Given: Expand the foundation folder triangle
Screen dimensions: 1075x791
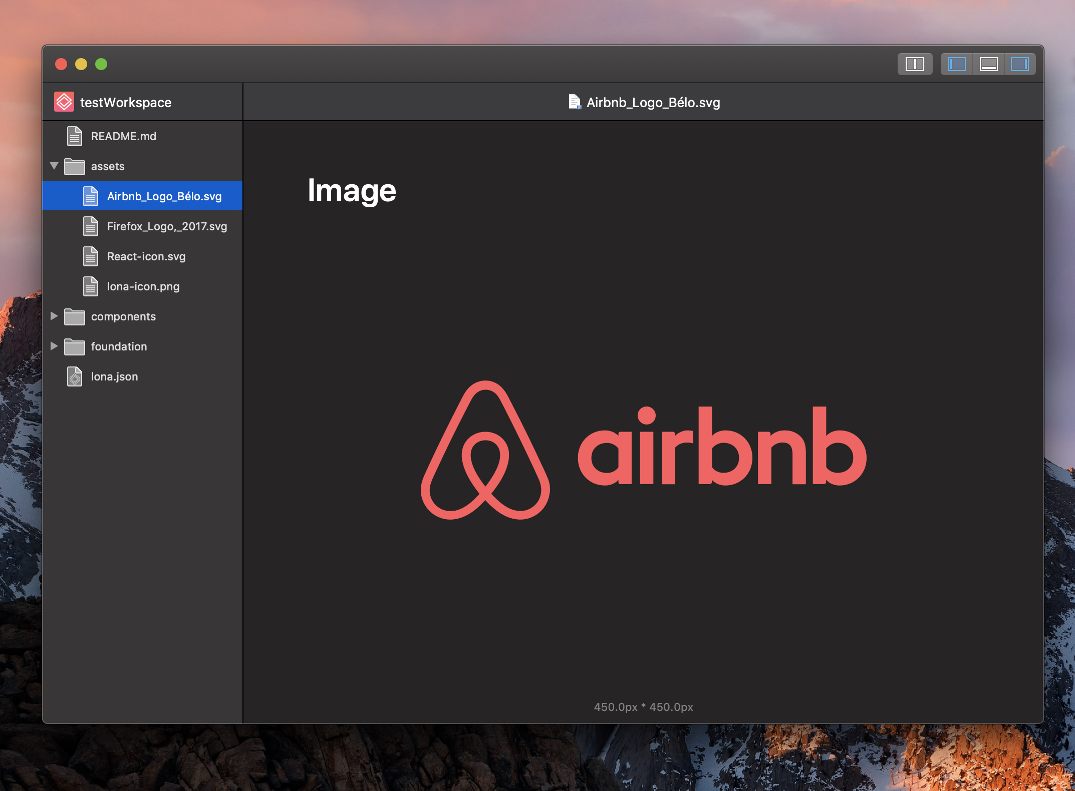Looking at the screenshot, I should 54,346.
